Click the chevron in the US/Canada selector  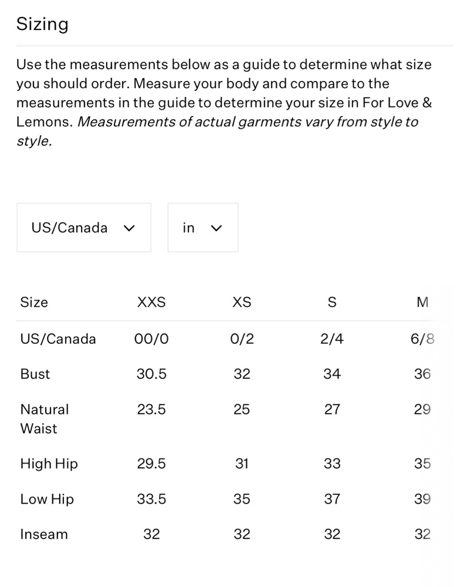point(129,228)
